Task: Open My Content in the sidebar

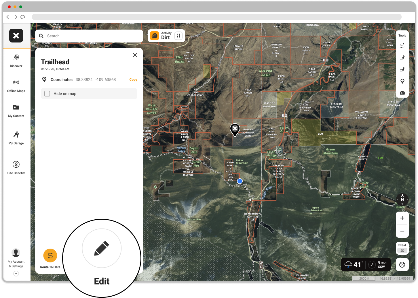Action: pyautogui.click(x=16, y=111)
